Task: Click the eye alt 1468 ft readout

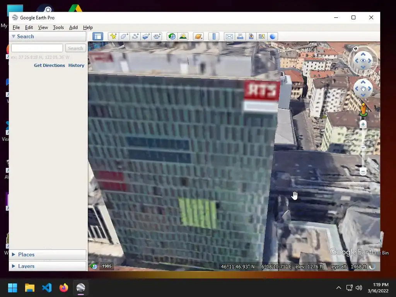Action: 348,266
